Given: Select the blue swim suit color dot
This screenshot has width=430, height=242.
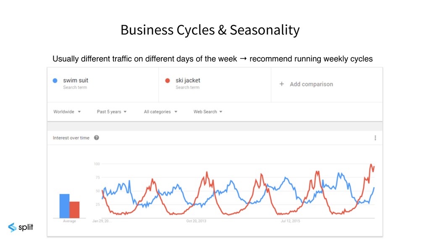Looking at the screenshot, I should (55, 81).
